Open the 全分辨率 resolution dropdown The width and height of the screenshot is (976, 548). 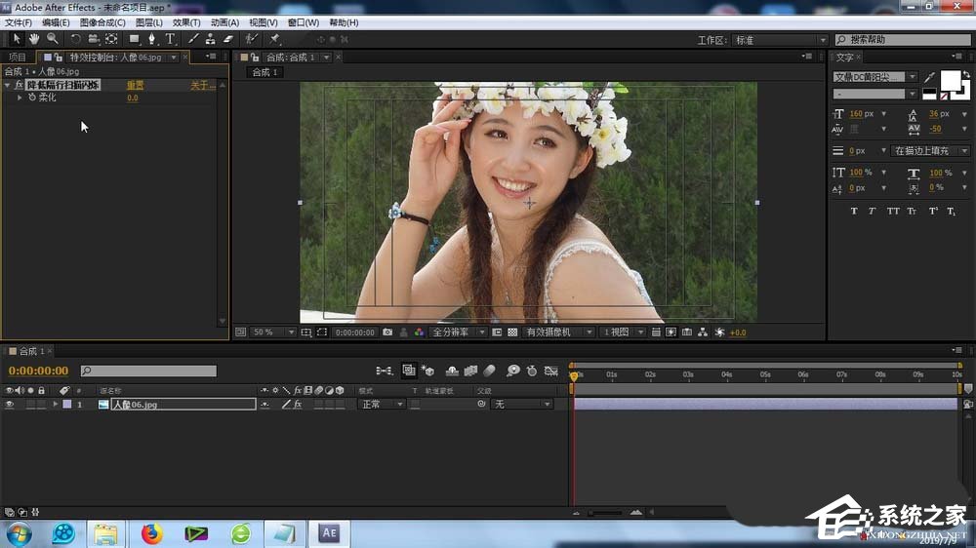pyautogui.click(x=457, y=333)
